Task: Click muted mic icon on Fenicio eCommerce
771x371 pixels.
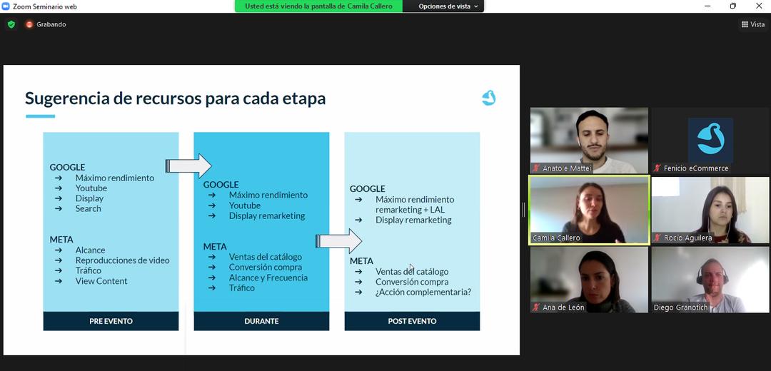Action: 657,168
